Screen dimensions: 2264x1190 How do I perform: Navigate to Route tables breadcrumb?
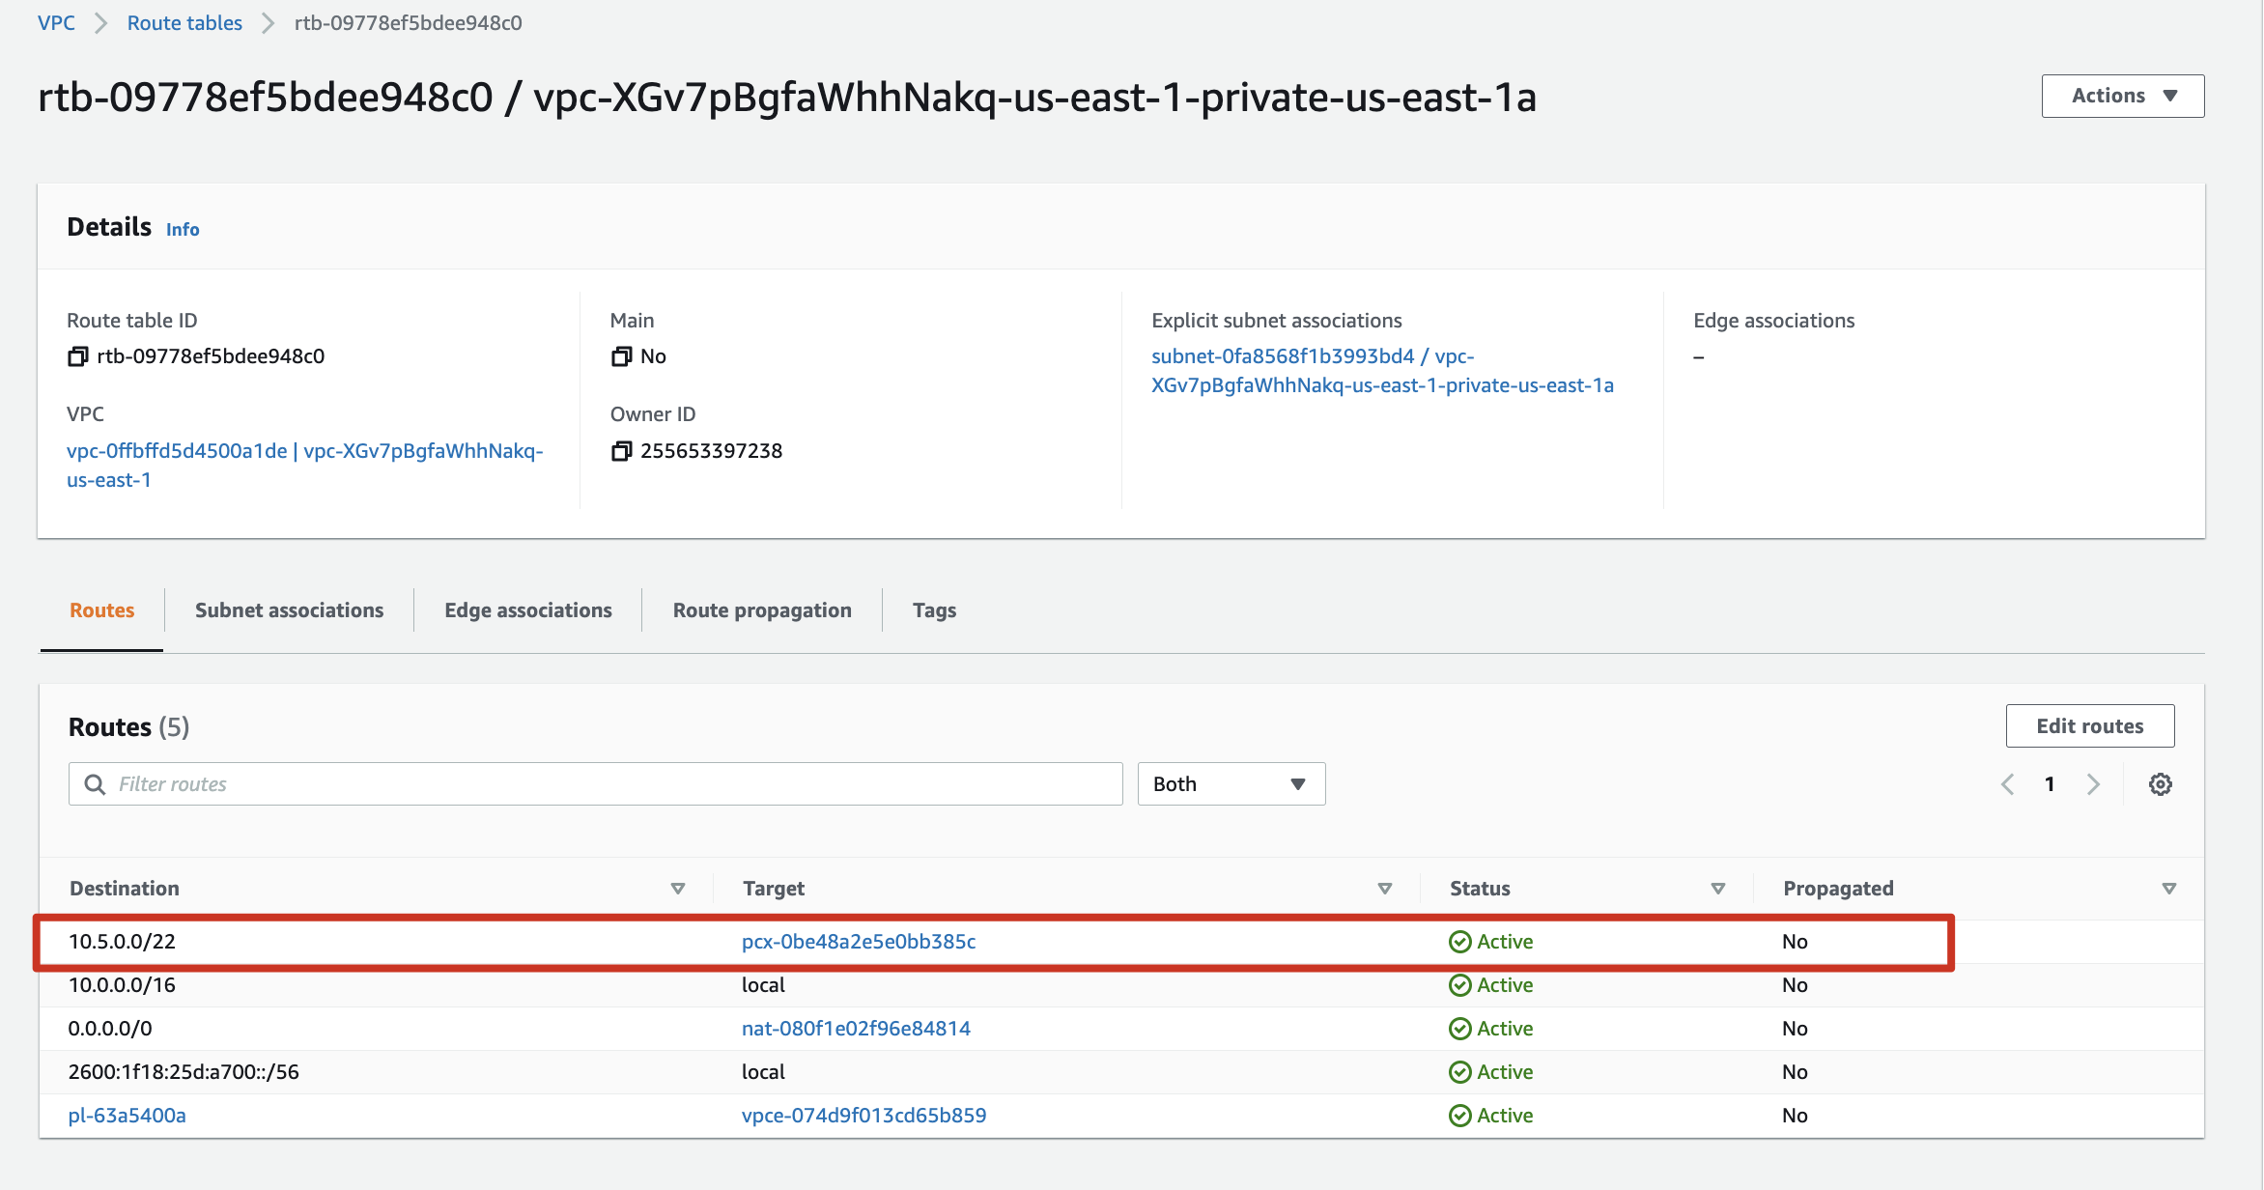coord(184,23)
